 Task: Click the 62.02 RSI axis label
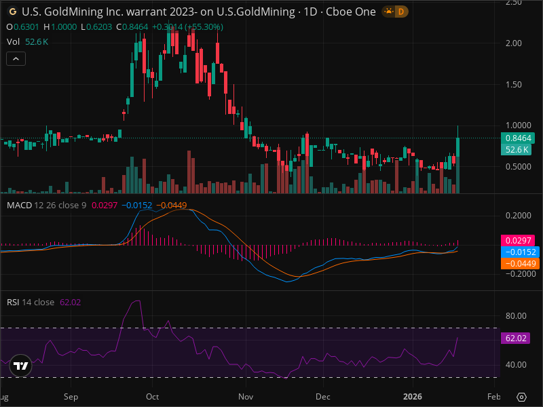tap(515, 338)
